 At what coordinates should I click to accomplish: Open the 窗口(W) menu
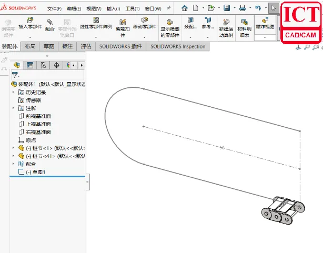(153, 8)
